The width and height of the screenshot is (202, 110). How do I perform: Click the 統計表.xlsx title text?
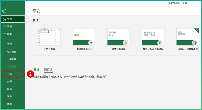tap(174, 3)
